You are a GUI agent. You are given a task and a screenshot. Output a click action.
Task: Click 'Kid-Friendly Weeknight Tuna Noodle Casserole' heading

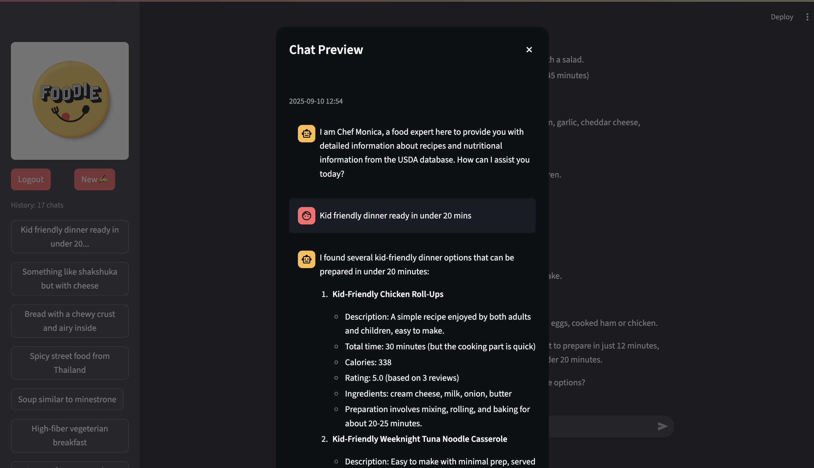pyautogui.click(x=420, y=439)
